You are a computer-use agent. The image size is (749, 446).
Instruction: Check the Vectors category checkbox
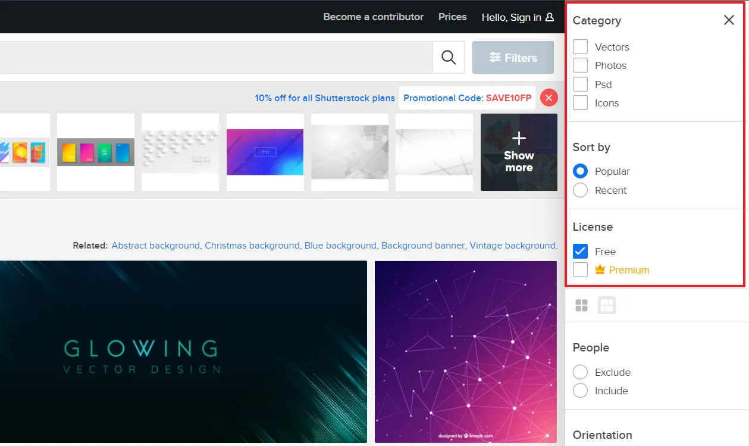pos(580,46)
